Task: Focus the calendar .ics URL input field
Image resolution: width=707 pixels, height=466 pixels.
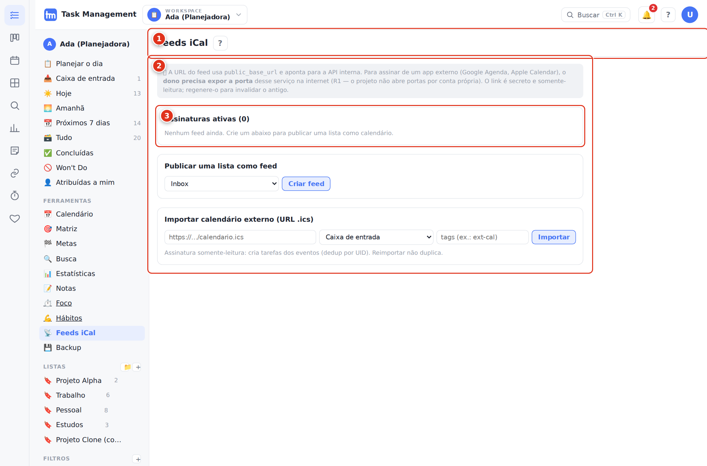Action: [240, 237]
